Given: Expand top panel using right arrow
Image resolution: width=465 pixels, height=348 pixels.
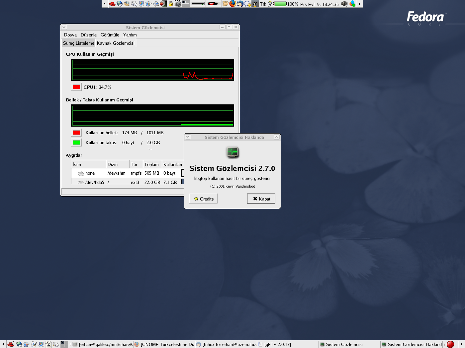Looking at the screenshot, I should [x=359, y=4].
